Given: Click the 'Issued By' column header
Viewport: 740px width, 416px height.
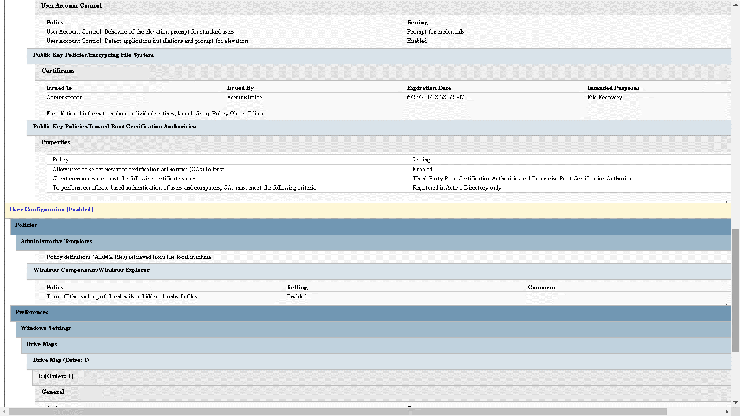Looking at the screenshot, I should click(x=240, y=88).
